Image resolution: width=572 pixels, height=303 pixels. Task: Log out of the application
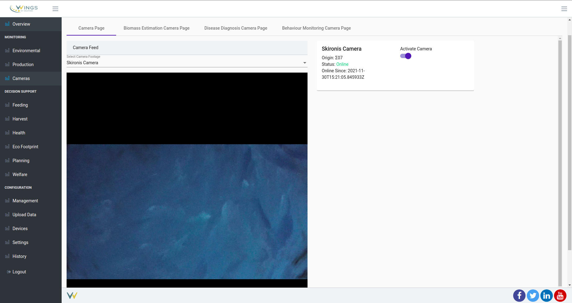[x=31, y=272]
